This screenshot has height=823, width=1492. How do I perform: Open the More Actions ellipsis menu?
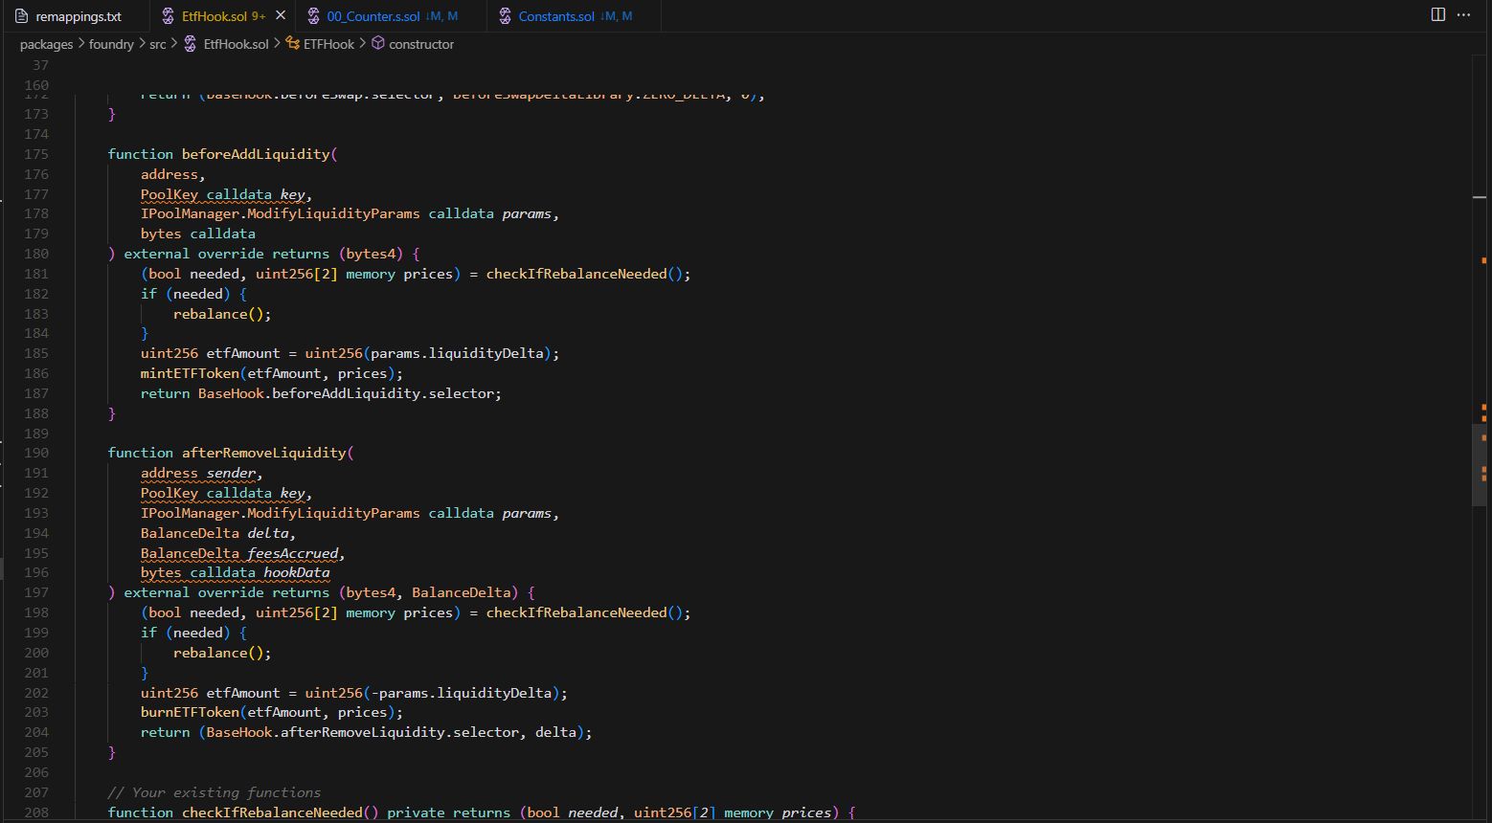(x=1463, y=14)
